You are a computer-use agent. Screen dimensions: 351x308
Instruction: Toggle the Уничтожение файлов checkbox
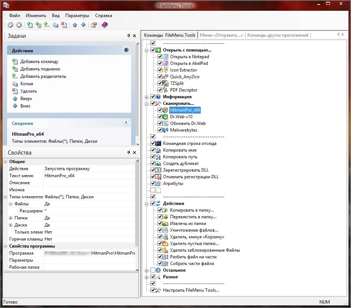click(160, 230)
